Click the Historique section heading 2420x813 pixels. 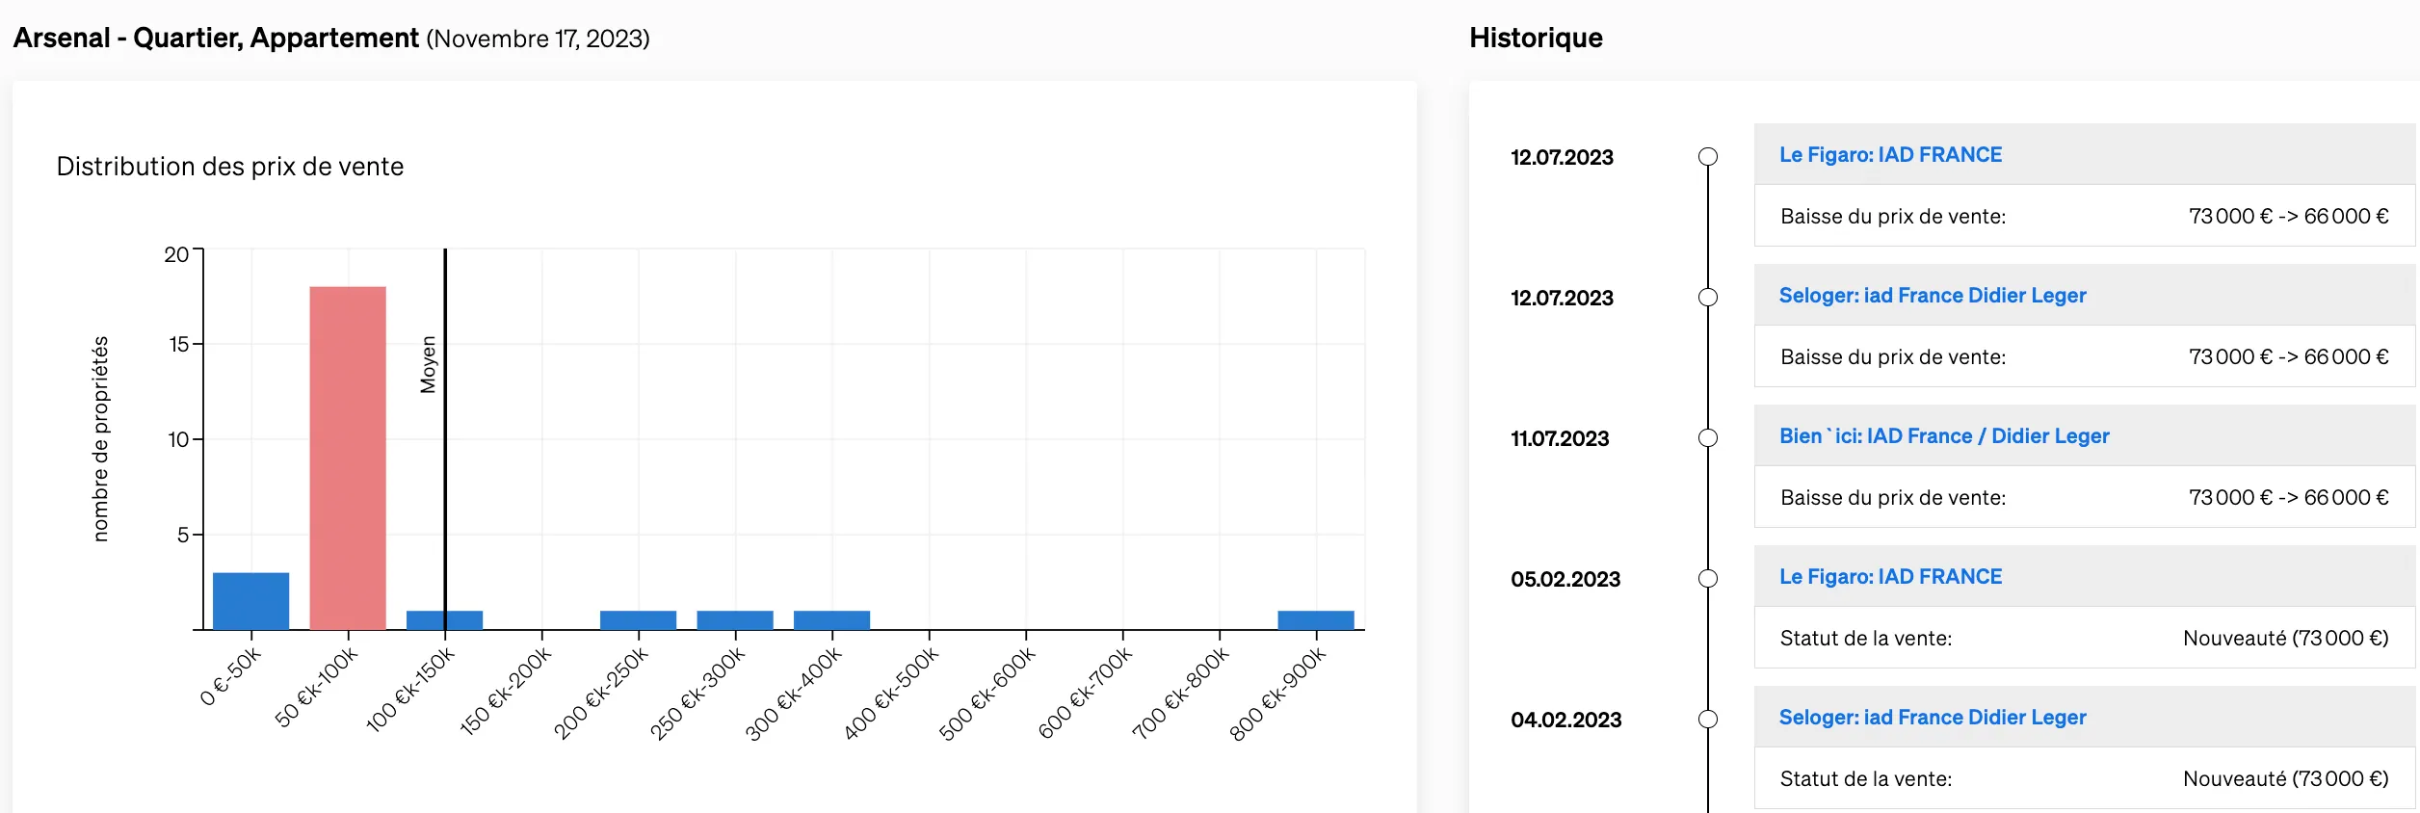pyautogui.click(x=1536, y=38)
